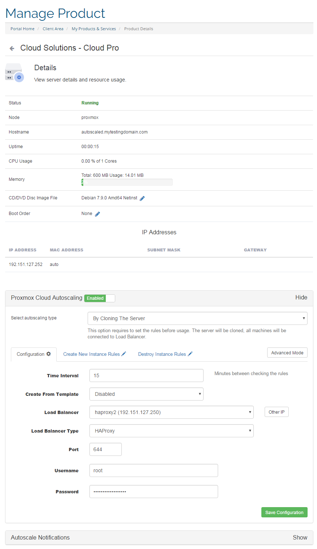Image resolution: width=317 pixels, height=549 pixels.
Task: Open the Destroy Instance Rules tab
Action: pos(165,354)
